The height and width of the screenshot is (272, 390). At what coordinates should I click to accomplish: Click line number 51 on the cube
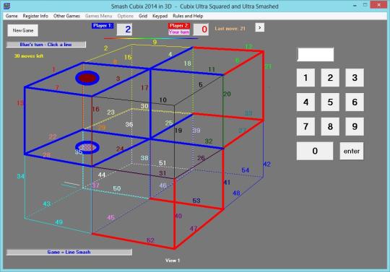tap(162, 163)
